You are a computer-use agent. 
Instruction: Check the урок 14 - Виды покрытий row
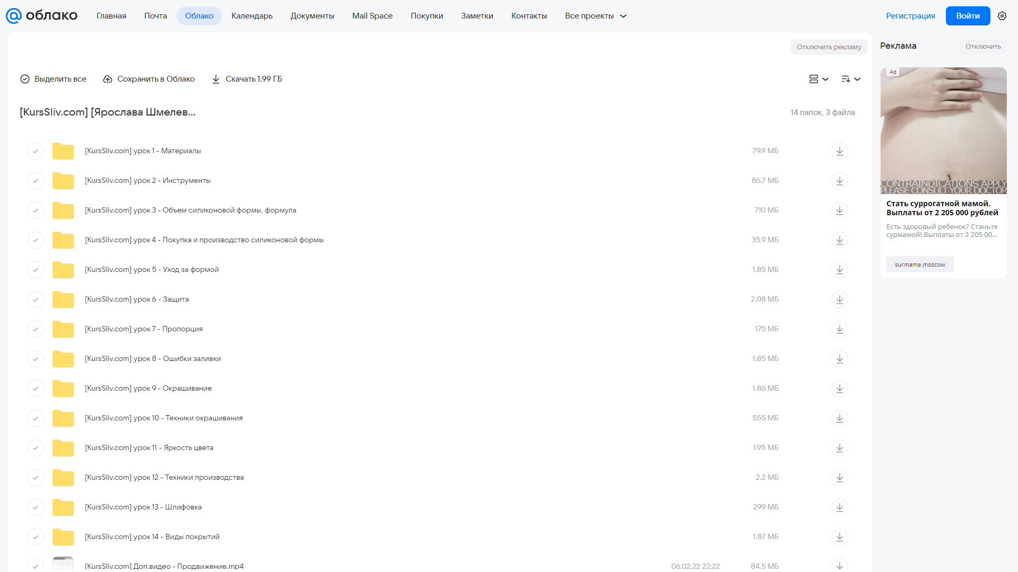coord(36,537)
